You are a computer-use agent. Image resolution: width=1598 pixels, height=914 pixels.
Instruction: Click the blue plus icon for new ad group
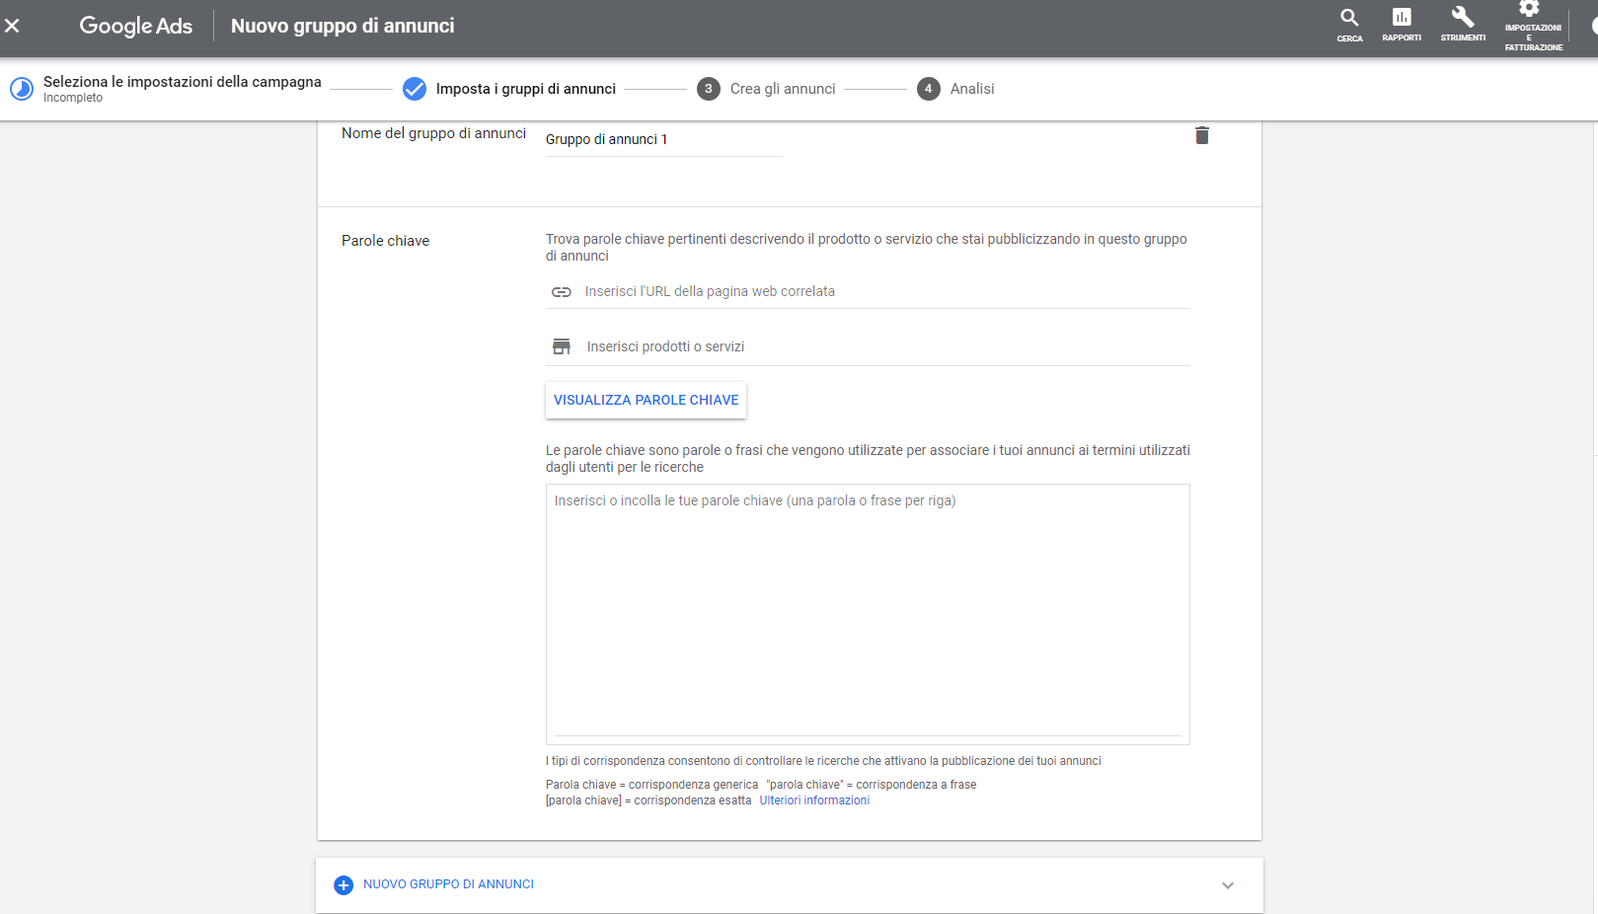pyautogui.click(x=343, y=885)
